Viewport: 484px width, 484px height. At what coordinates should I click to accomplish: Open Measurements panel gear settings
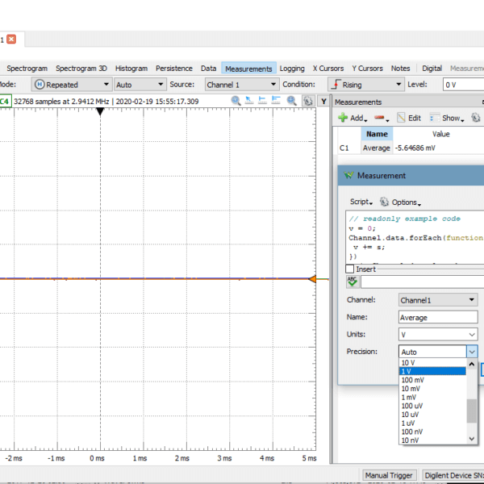click(x=476, y=118)
